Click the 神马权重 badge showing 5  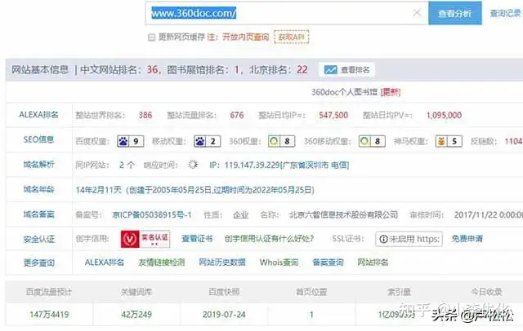click(449, 141)
